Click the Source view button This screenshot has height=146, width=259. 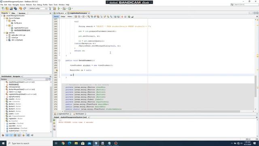56,17
